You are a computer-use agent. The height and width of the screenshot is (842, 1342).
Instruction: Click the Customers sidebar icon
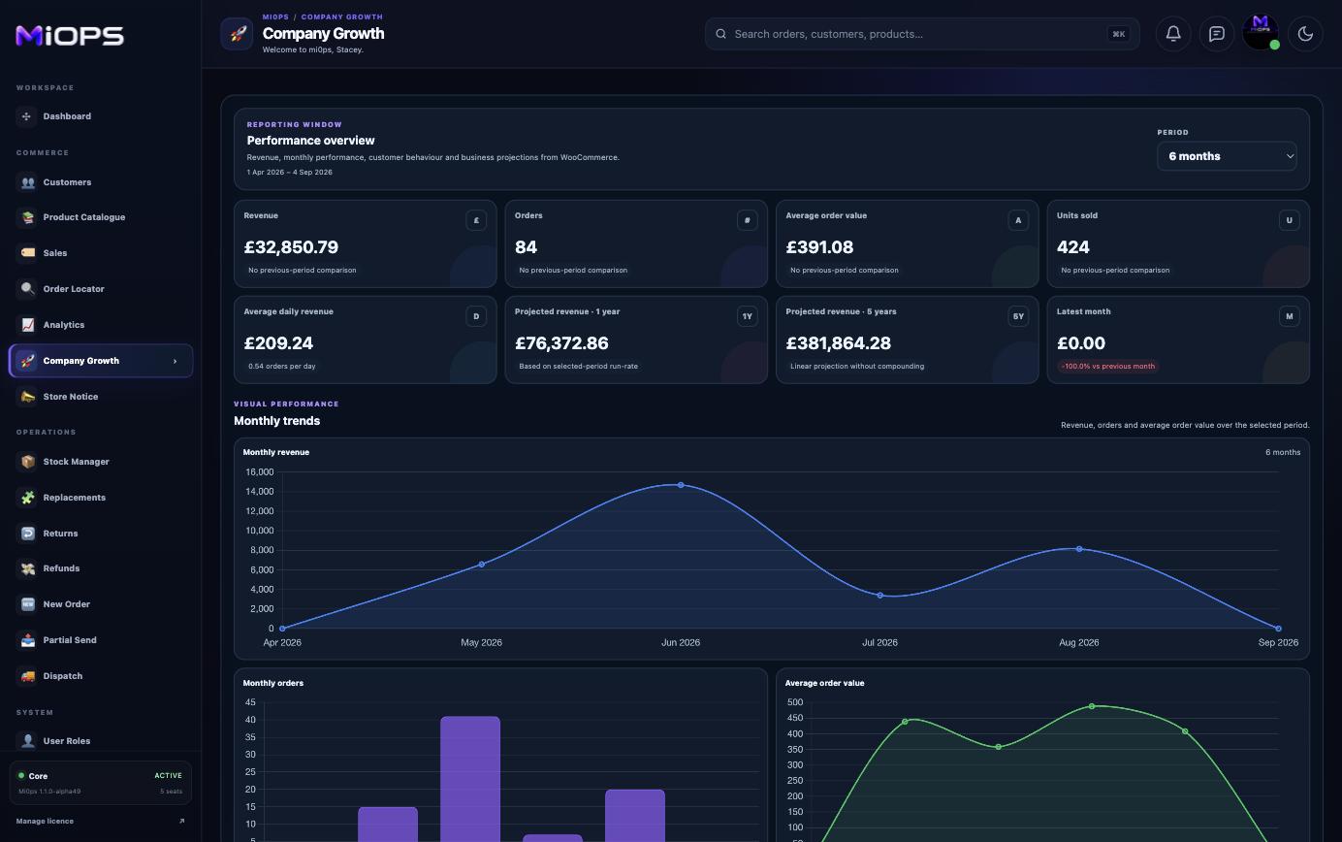click(x=27, y=182)
